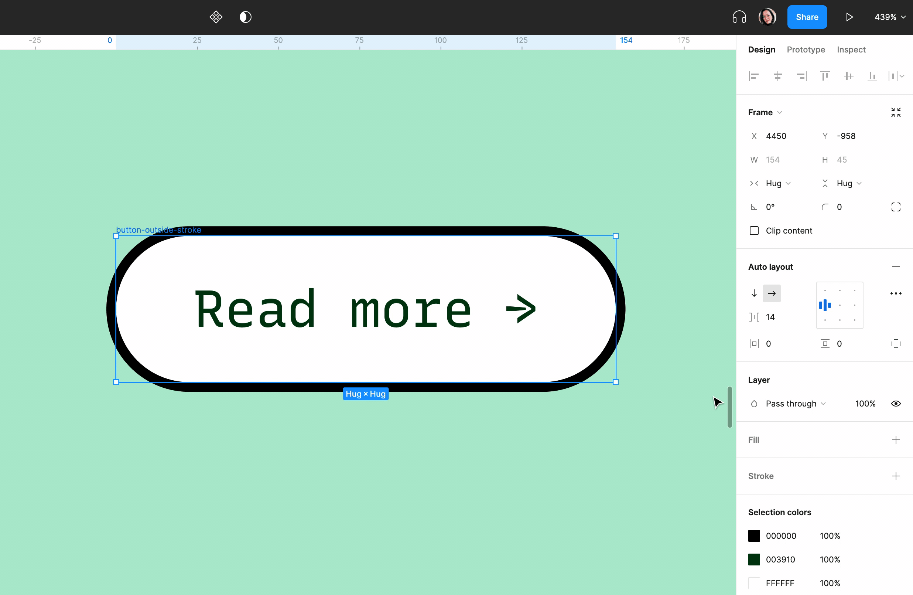Open the 439% zoom dropdown
Viewport: 913px width, 595px height.
click(890, 17)
